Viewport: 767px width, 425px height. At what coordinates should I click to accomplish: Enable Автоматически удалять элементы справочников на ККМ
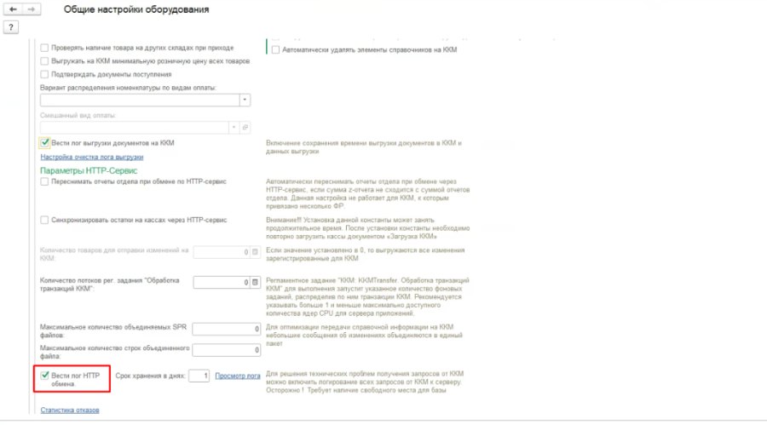(275, 50)
